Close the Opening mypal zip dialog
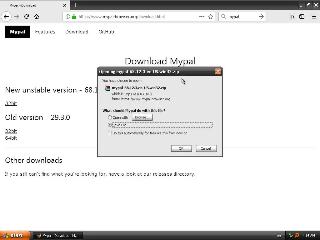The width and height of the screenshot is (320, 240). 218,72
